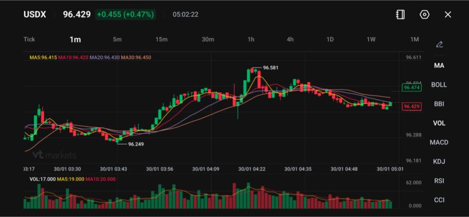Open the order notes notebook icon
The width and height of the screenshot is (469, 217).
tap(400, 15)
